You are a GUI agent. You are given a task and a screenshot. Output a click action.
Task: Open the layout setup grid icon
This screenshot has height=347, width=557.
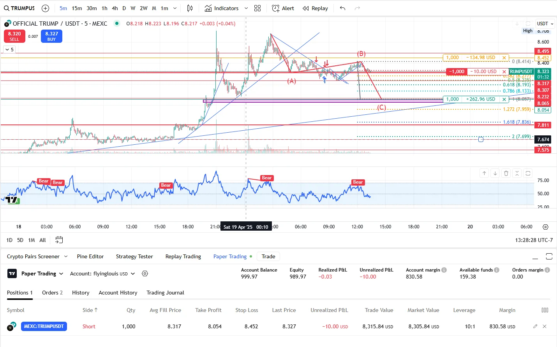(257, 8)
